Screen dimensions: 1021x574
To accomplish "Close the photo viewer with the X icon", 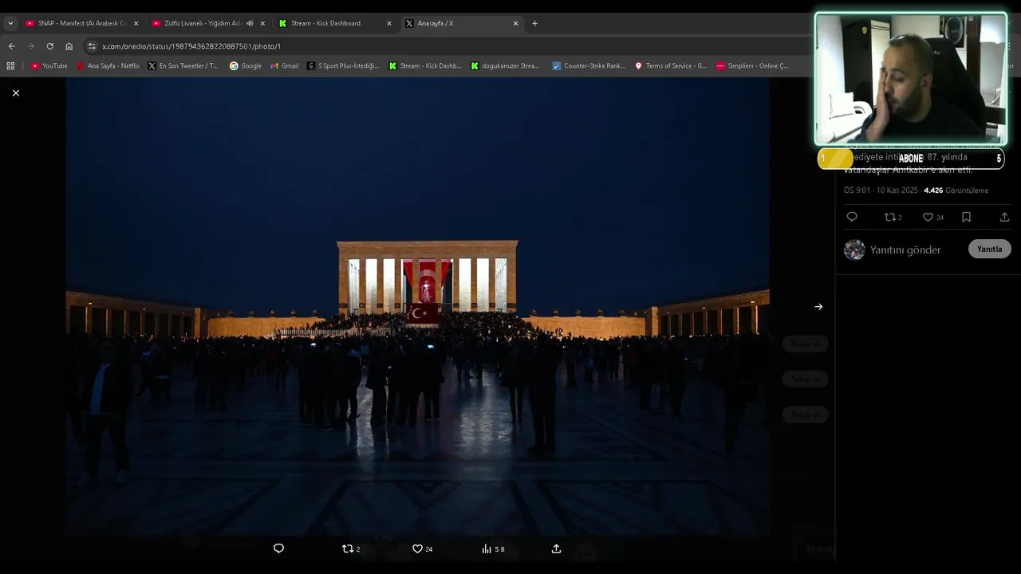I will pyautogui.click(x=16, y=93).
